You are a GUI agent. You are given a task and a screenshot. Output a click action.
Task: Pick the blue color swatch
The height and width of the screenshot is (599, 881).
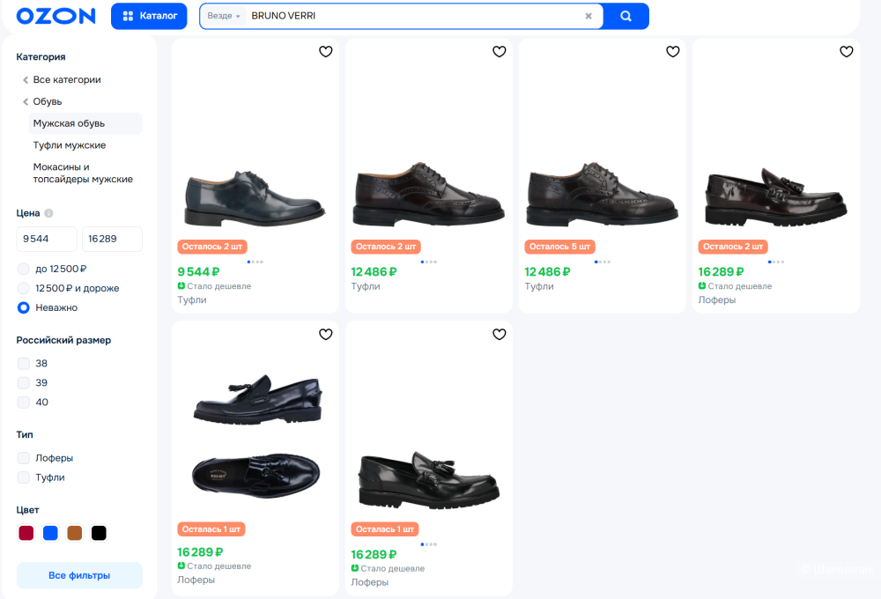50,533
